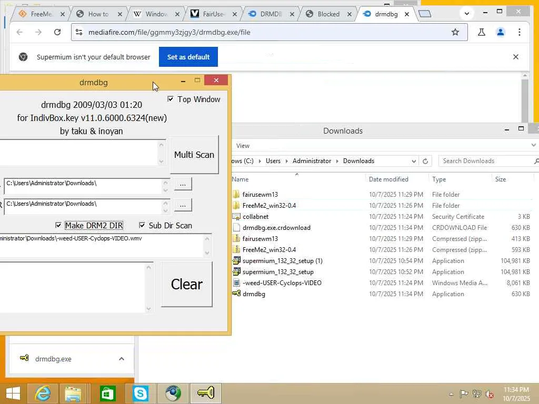This screenshot has width=539, height=404.
Task: Expand the drmdbg.exe download options chevron
Action: (x=122, y=359)
